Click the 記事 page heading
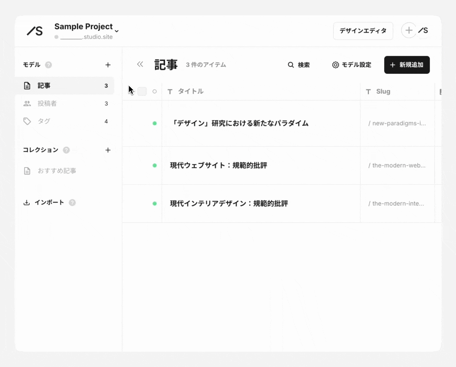The height and width of the screenshot is (367, 456). (x=166, y=65)
